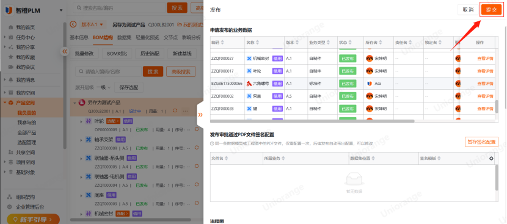Cancel the release dialog with 取消

(x=468, y=10)
